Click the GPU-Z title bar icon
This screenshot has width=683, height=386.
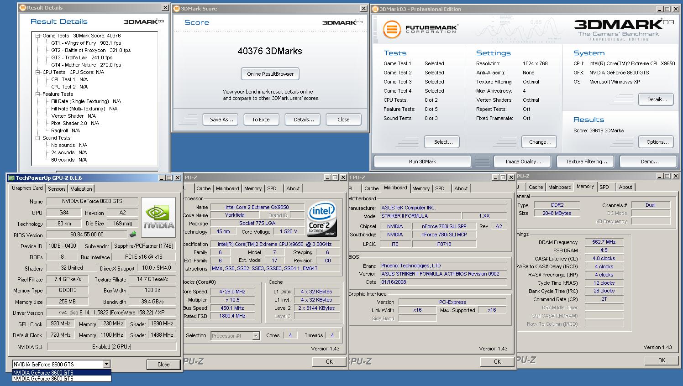(x=11, y=178)
